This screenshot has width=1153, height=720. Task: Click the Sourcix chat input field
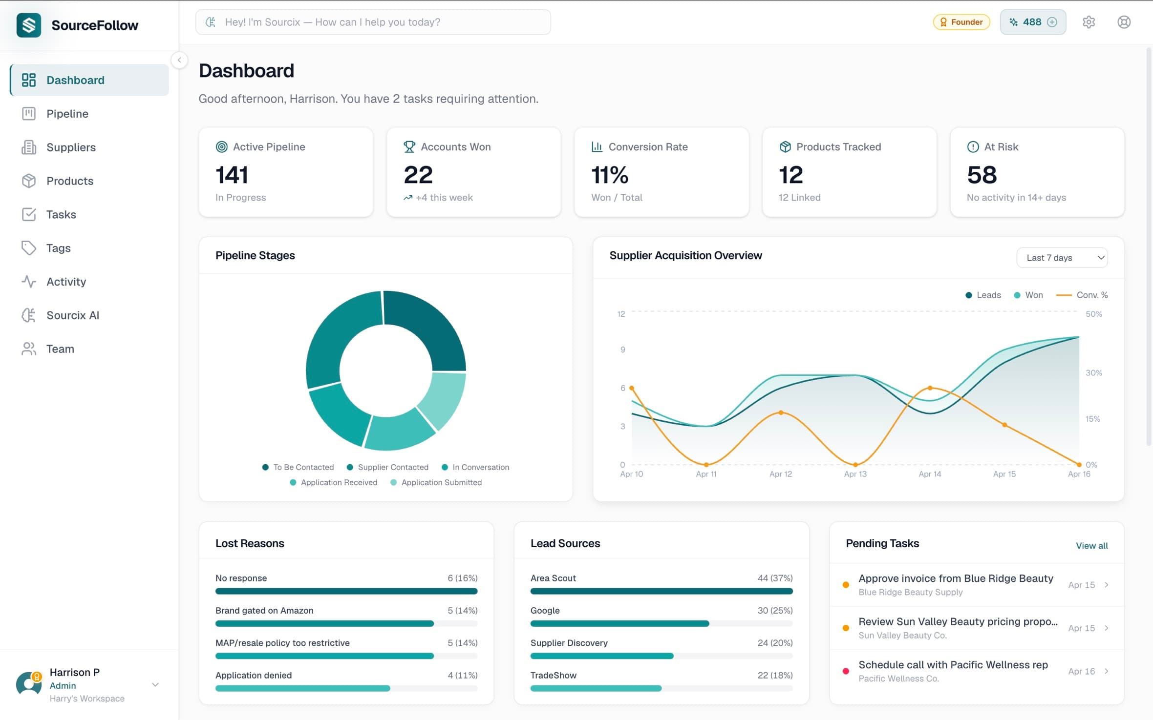[373, 21]
